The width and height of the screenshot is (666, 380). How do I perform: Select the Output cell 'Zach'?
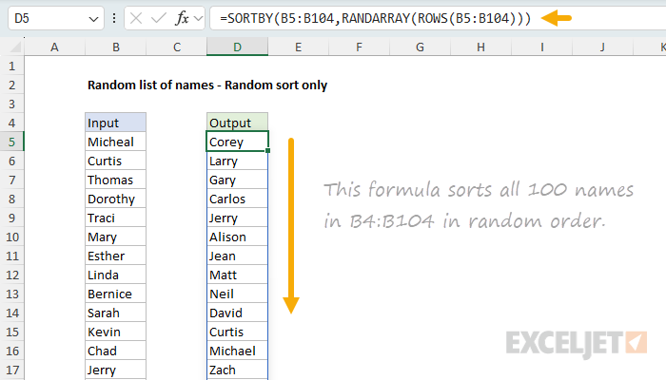[x=238, y=370]
